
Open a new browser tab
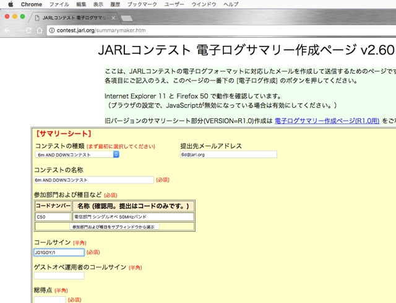(126, 18)
